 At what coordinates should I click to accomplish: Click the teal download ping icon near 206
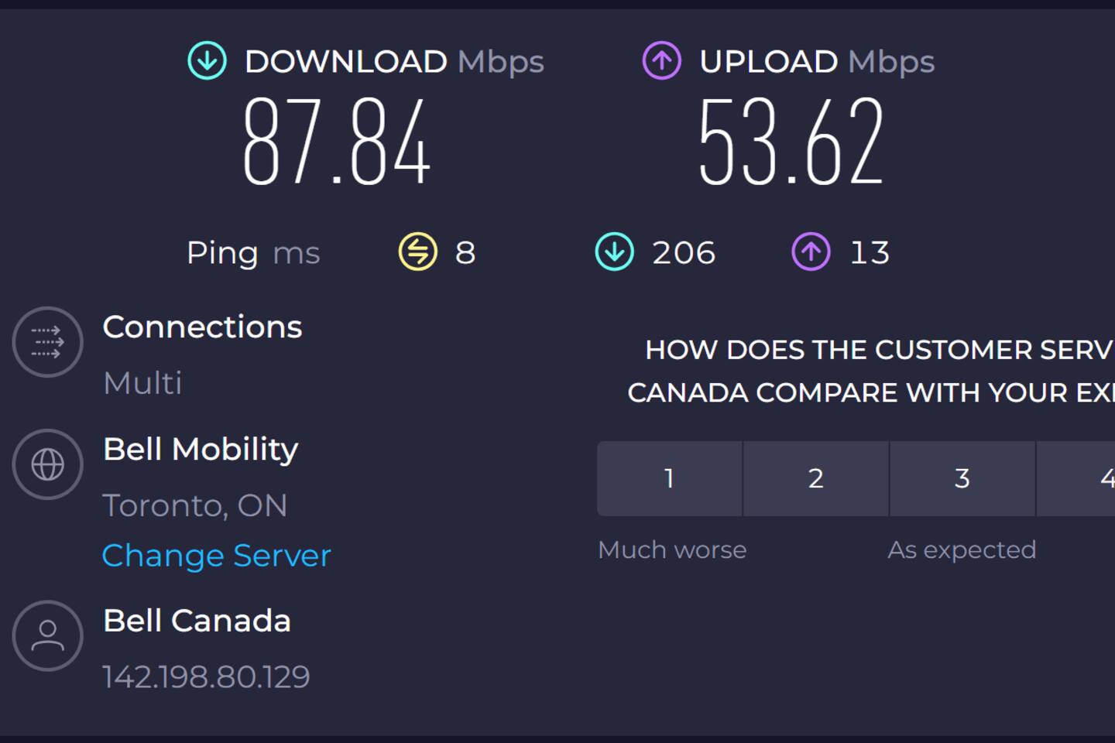(x=615, y=252)
